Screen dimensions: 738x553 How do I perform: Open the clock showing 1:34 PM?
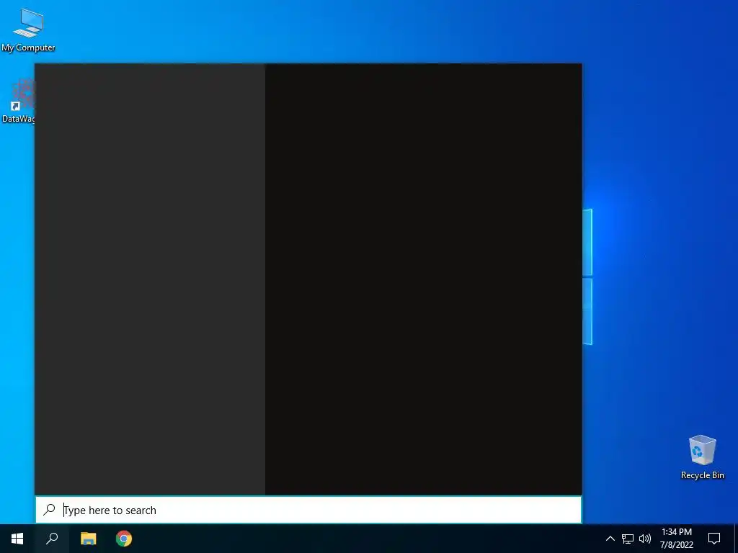tap(676, 539)
